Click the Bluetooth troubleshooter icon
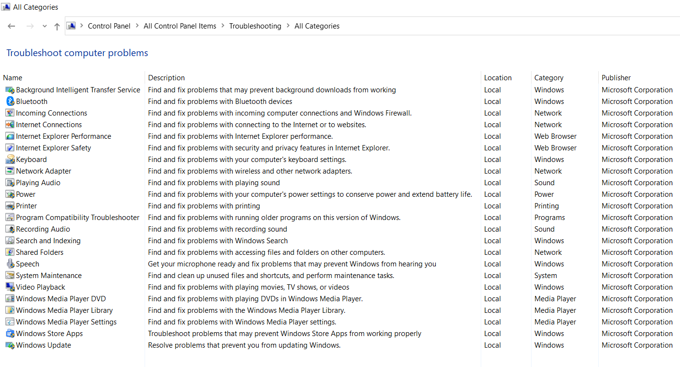 pos(10,102)
